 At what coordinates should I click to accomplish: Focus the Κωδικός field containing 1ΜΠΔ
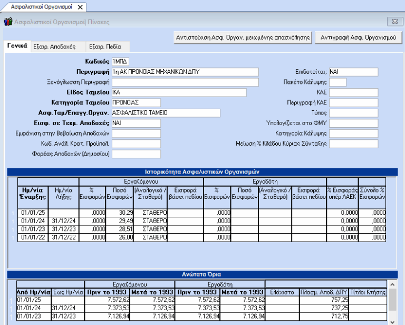[120, 62]
